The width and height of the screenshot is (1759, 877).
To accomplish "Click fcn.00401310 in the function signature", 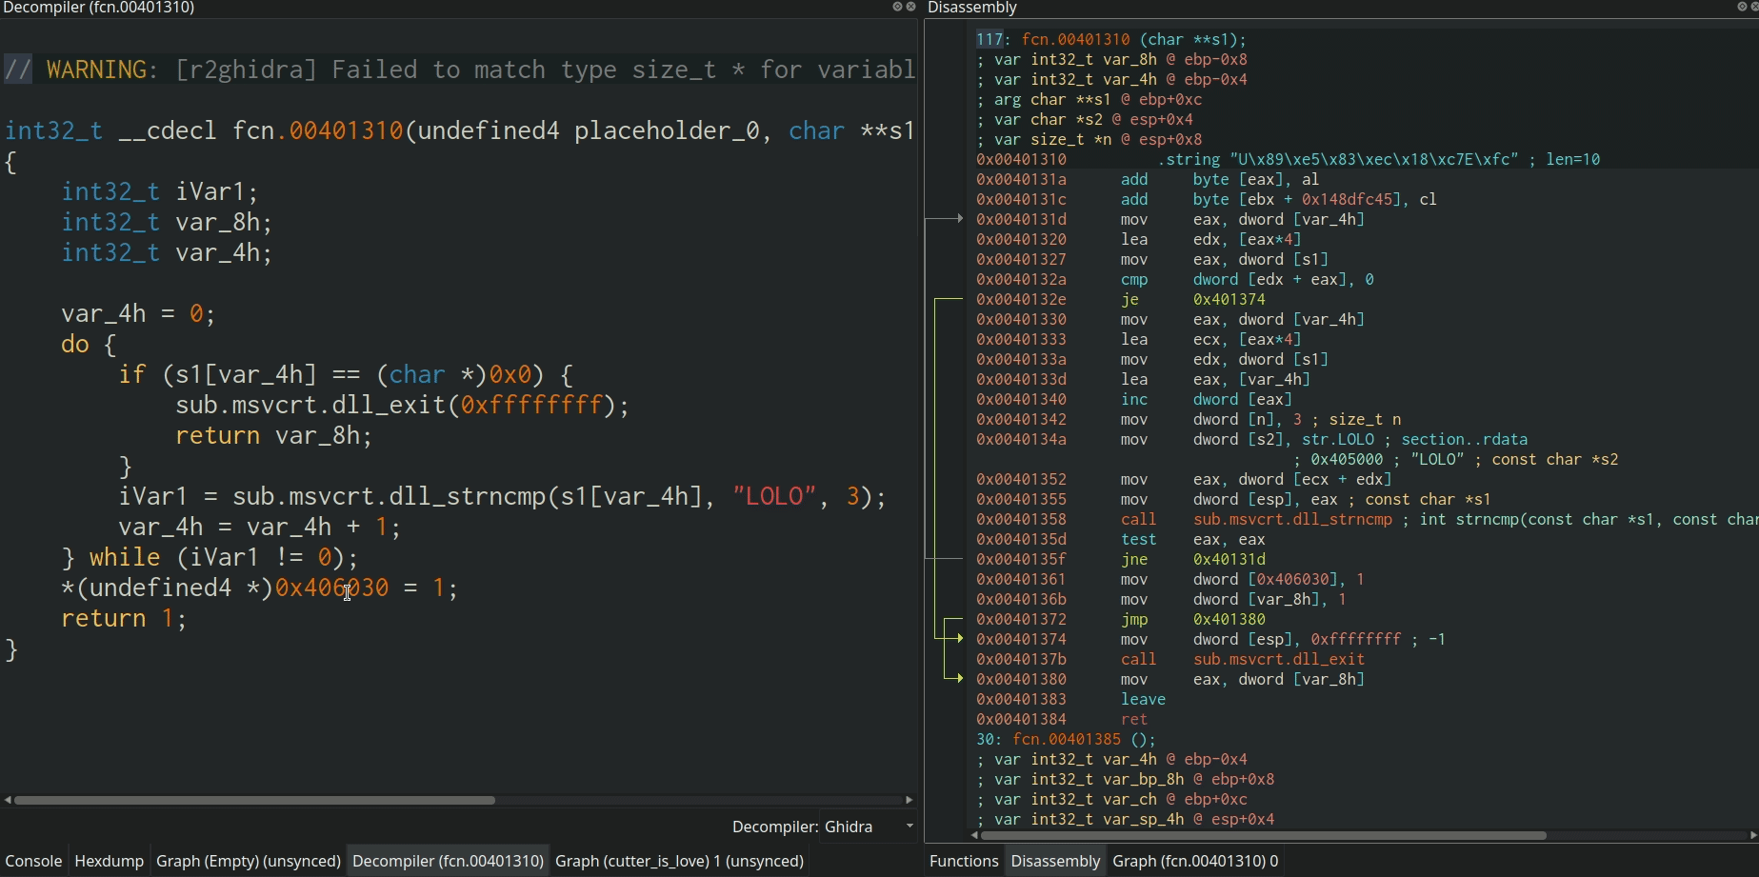I will click(318, 130).
